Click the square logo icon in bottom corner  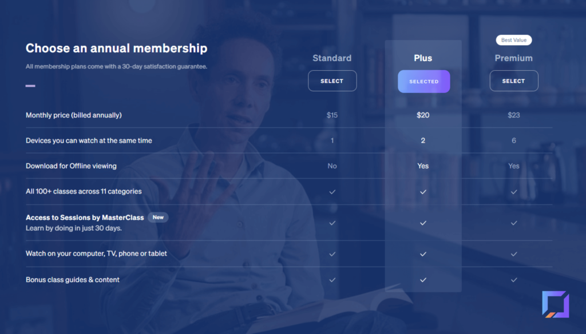click(x=555, y=304)
